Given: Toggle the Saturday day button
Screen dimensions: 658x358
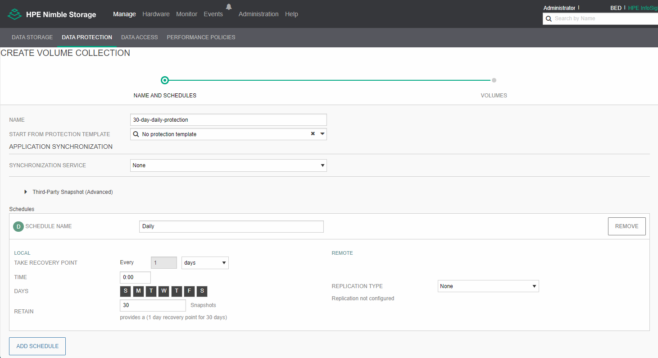Looking at the screenshot, I should 202,291.
